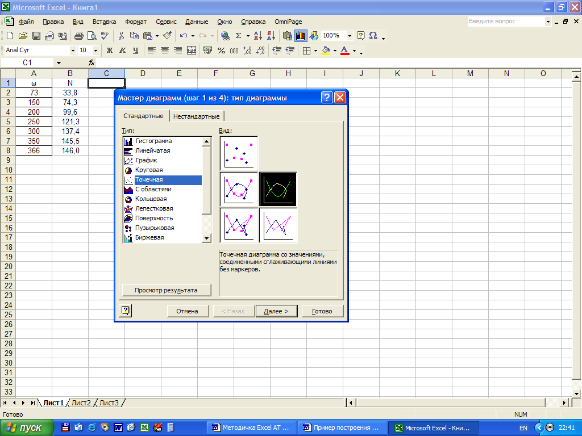Open a file with the Open folder icon
Image resolution: width=582 pixels, height=436 pixels.
23,36
